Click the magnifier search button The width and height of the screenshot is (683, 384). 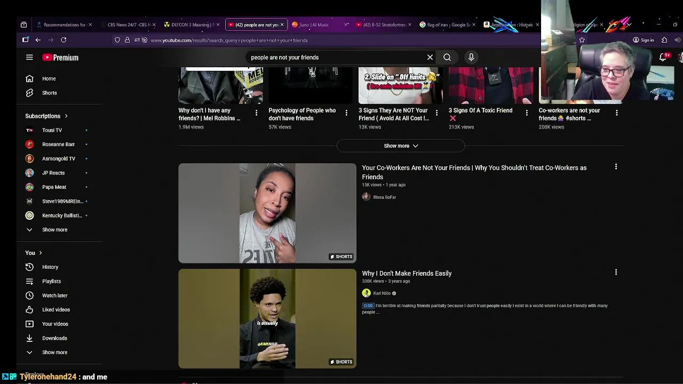pos(447,57)
